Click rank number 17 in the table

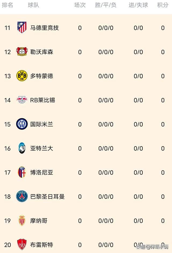click(8, 172)
